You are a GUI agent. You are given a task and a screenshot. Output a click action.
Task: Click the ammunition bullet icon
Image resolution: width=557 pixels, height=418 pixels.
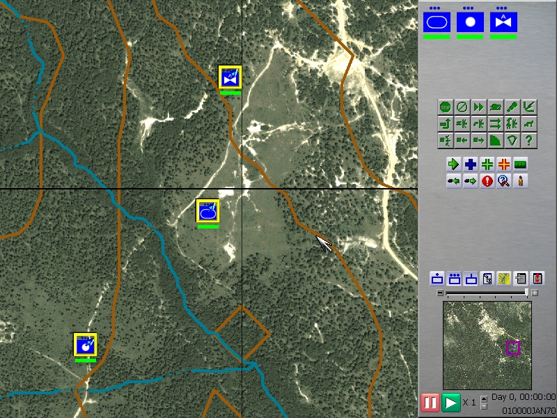[x=521, y=180]
